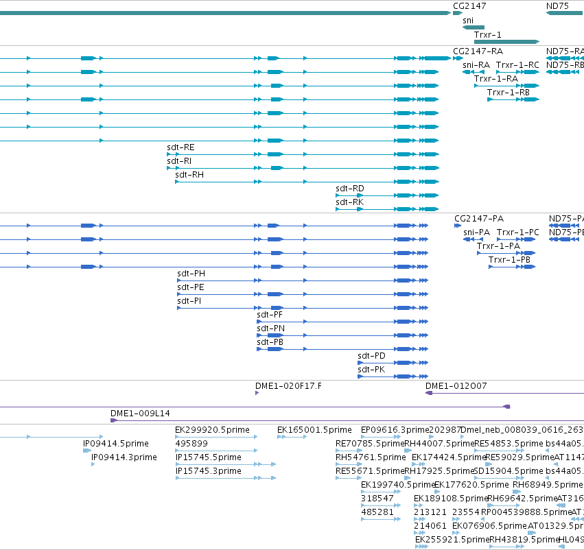Click the sdt-PD protein label

pyautogui.click(x=371, y=357)
